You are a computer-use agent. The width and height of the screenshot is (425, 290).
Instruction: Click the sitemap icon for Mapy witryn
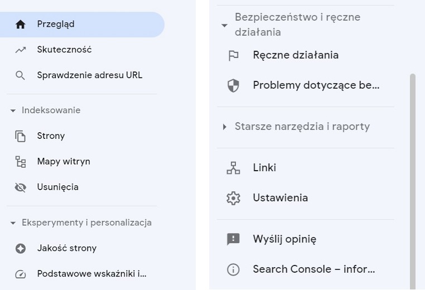click(21, 162)
